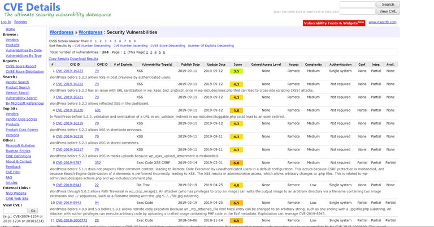Click the green 3.5 score badge
Screen dimensions: 434x227
tap(236, 71)
